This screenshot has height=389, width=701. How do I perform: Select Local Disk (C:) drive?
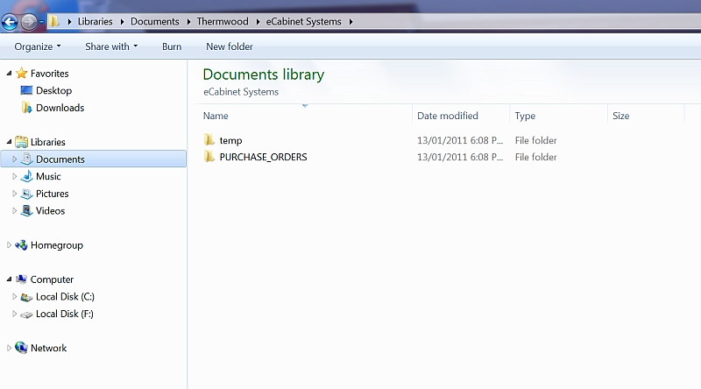[x=65, y=296]
